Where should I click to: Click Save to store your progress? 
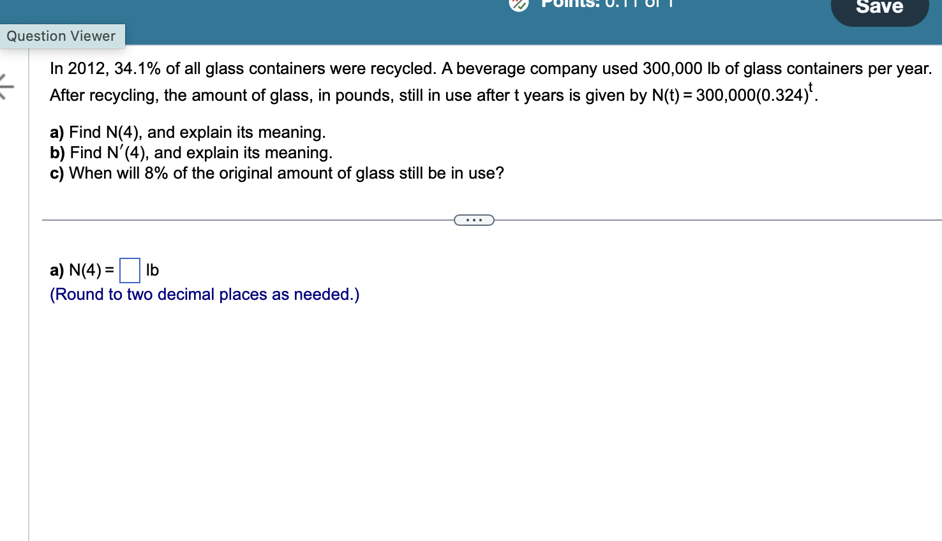coord(879,8)
